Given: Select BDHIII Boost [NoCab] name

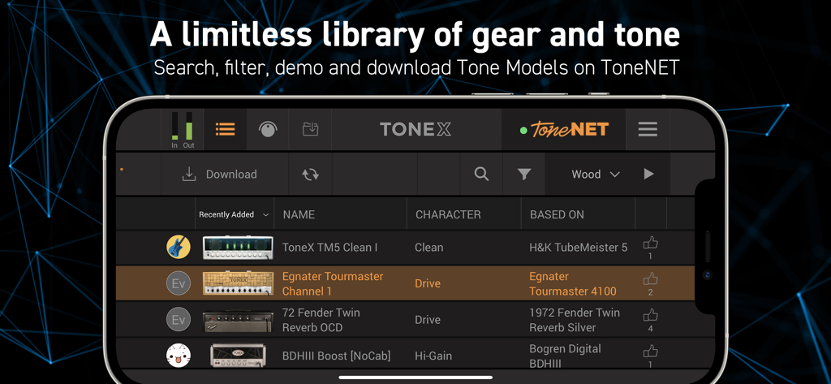Looking at the screenshot, I should [336, 356].
